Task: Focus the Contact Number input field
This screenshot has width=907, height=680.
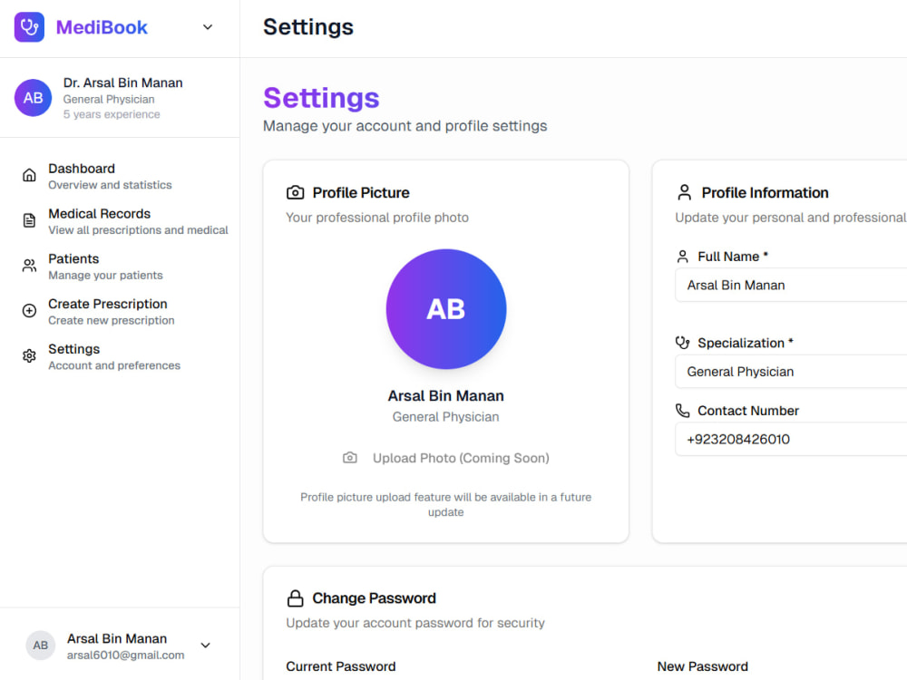Action: (791, 440)
